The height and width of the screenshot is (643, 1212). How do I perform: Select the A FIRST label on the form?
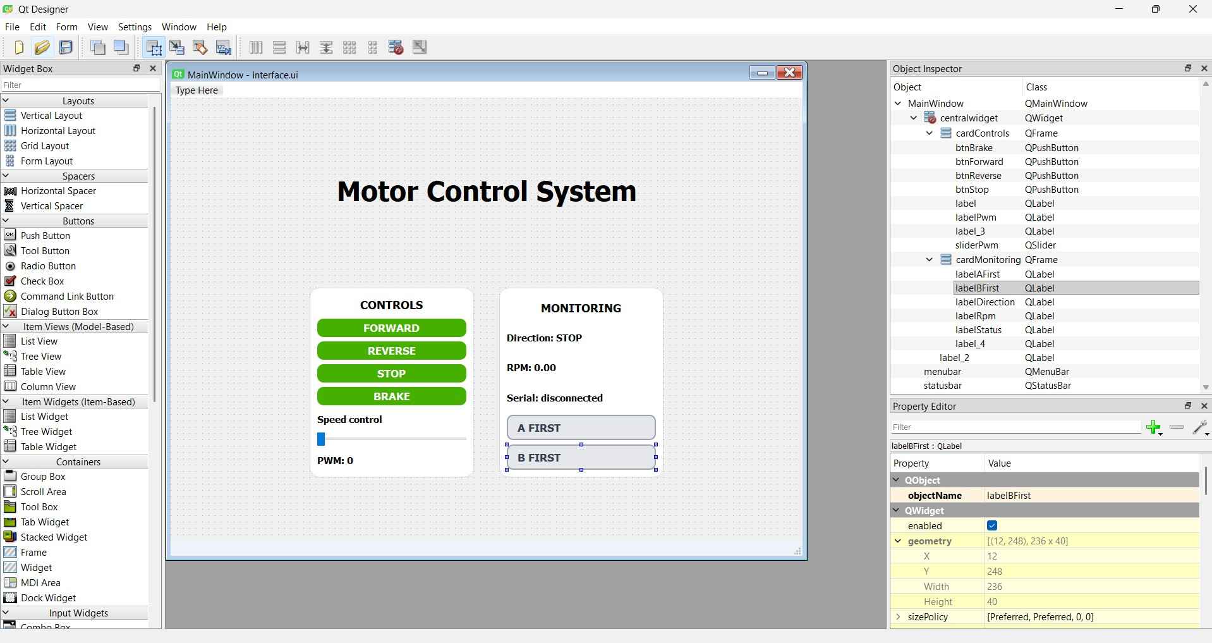point(581,428)
